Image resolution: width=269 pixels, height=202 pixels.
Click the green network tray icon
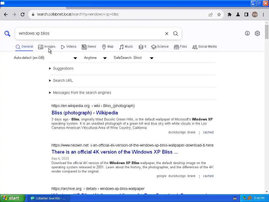pos(245,198)
